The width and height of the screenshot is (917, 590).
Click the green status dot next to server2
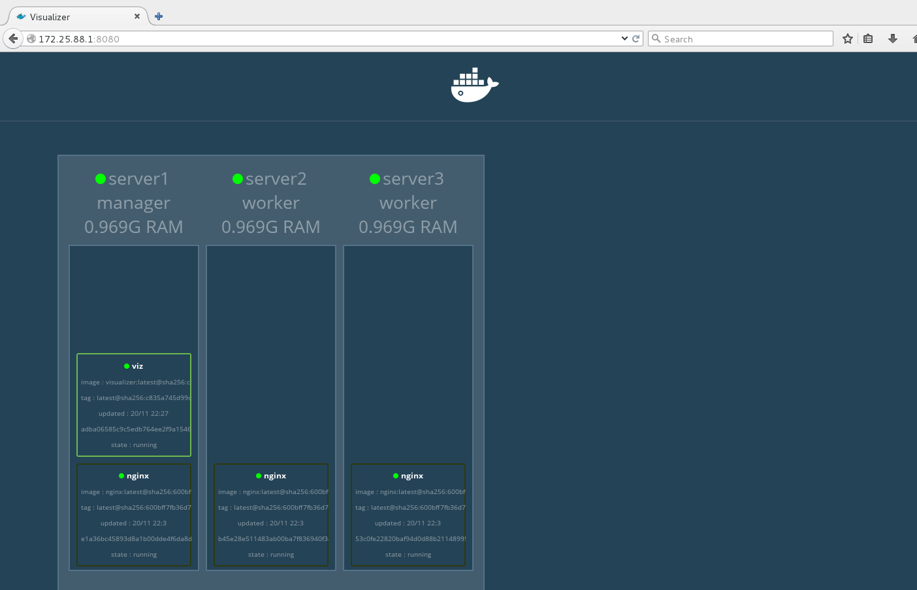pos(238,178)
